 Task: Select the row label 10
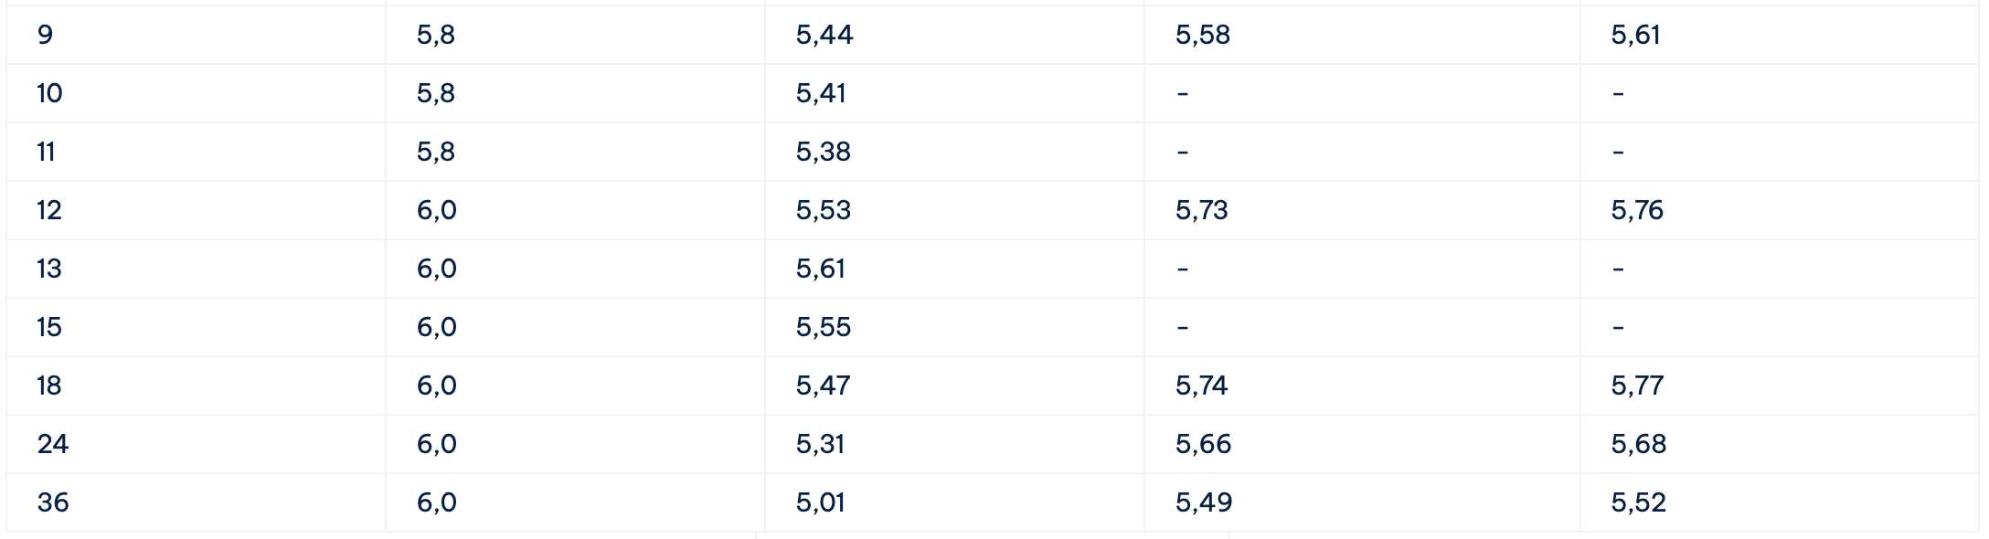[x=196, y=93]
